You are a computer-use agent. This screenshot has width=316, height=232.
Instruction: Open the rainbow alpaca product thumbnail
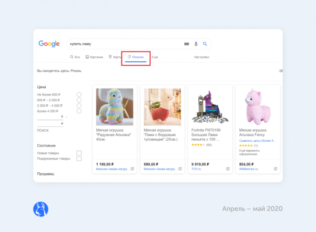click(x=115, y=106)
